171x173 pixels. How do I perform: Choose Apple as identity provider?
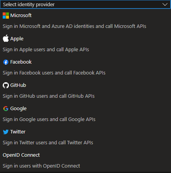tap(85, 44)
